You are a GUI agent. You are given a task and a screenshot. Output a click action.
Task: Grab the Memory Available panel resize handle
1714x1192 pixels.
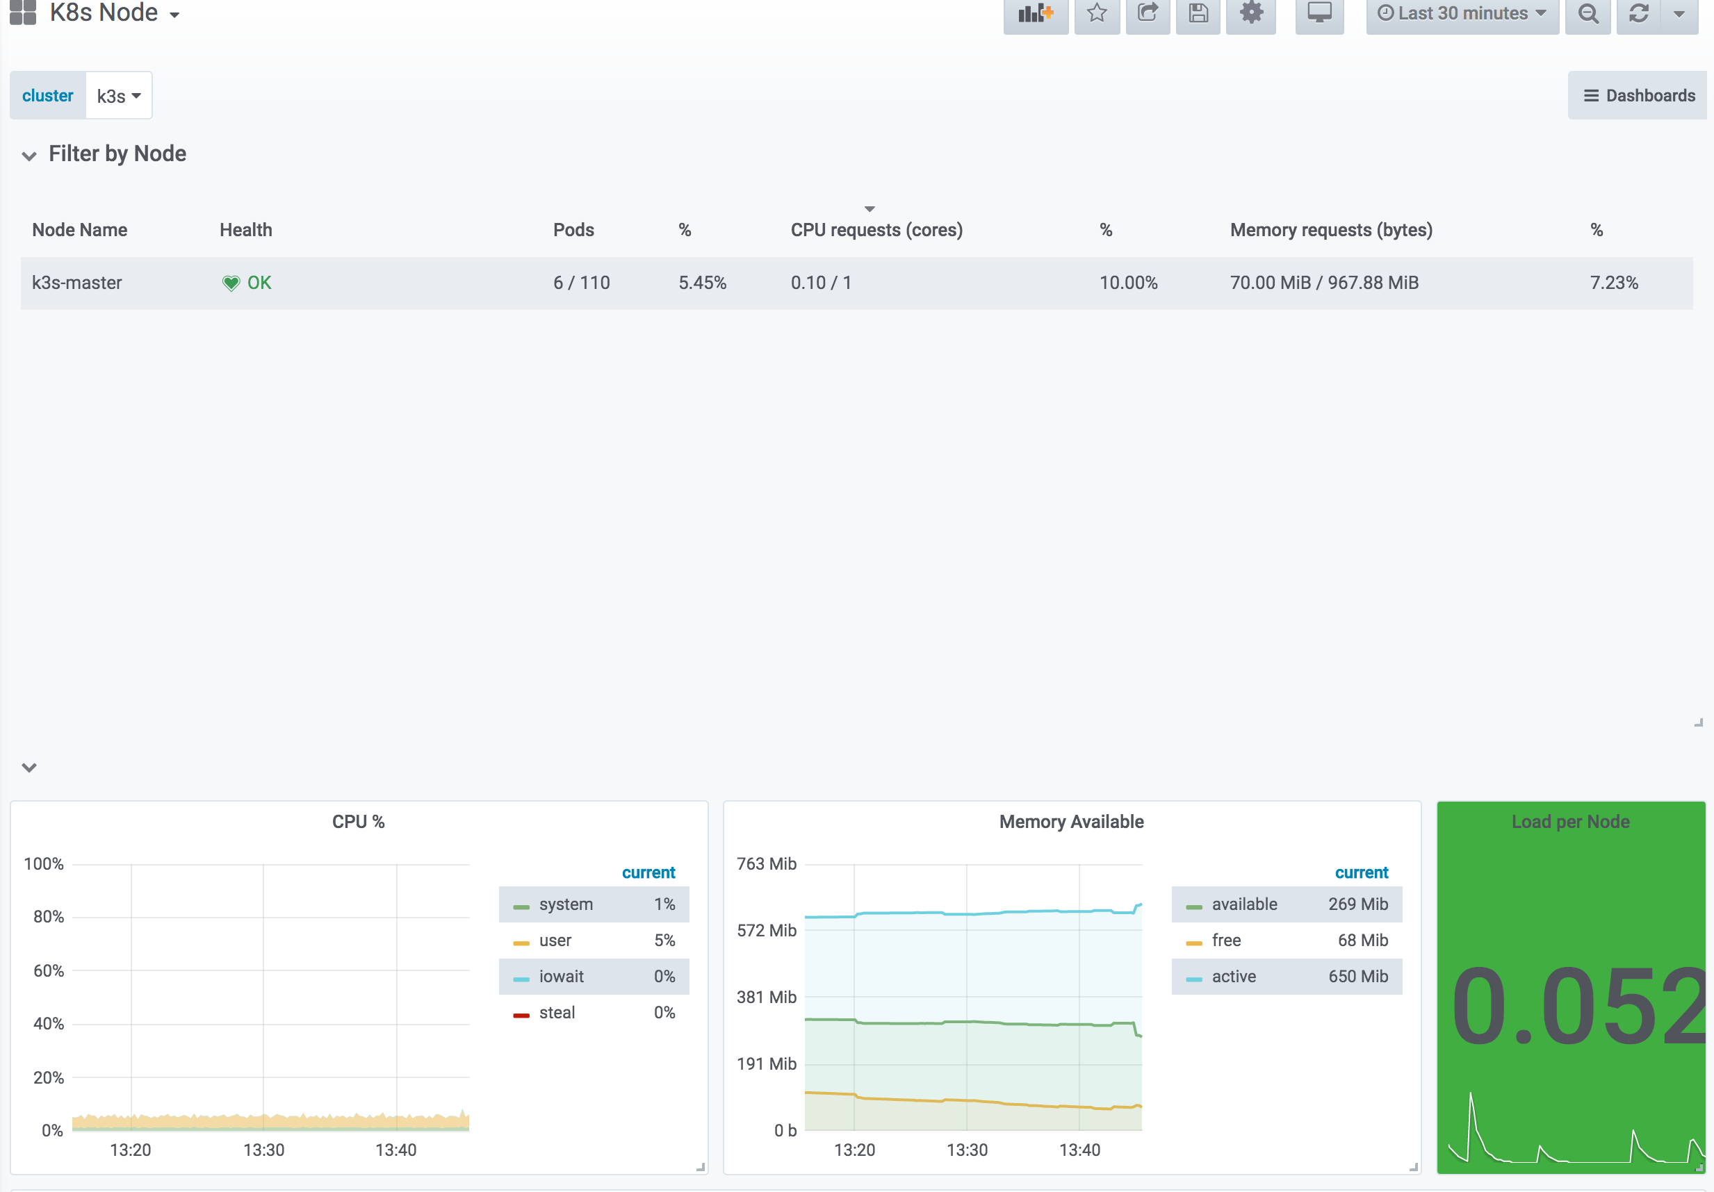coord(1413,1168)
